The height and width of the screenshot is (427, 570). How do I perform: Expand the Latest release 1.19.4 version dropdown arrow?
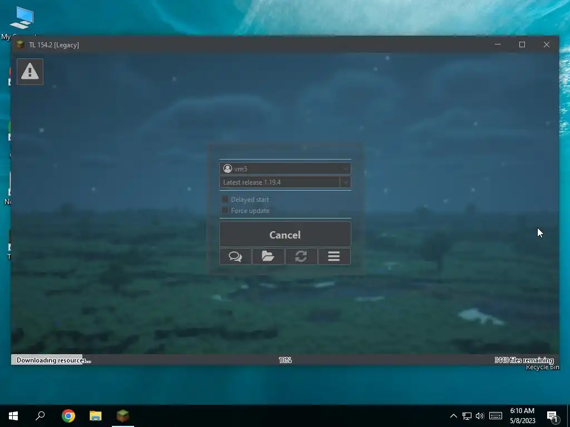tap(345, 182)
